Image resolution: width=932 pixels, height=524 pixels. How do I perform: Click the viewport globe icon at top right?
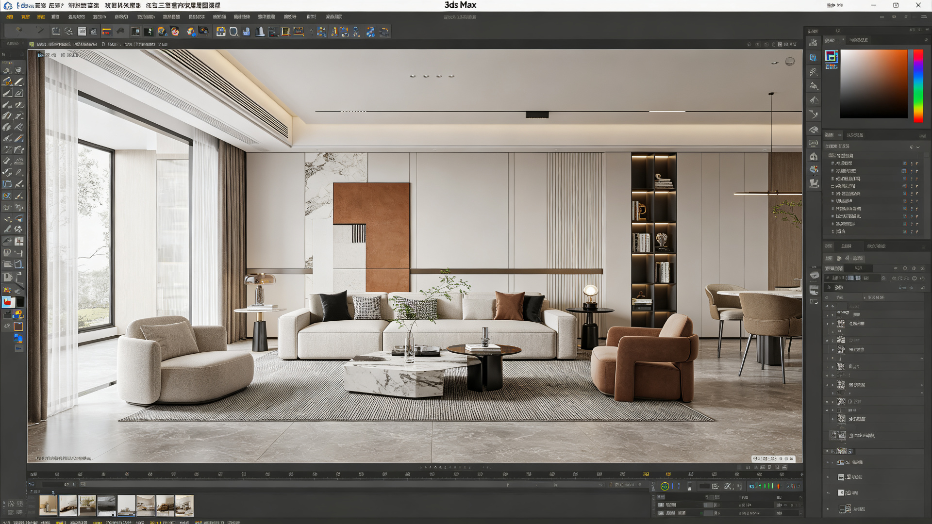tap(790, 62)
